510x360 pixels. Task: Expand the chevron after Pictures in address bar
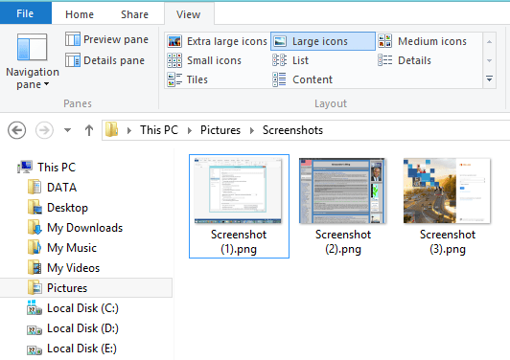[x=252, y=130]
